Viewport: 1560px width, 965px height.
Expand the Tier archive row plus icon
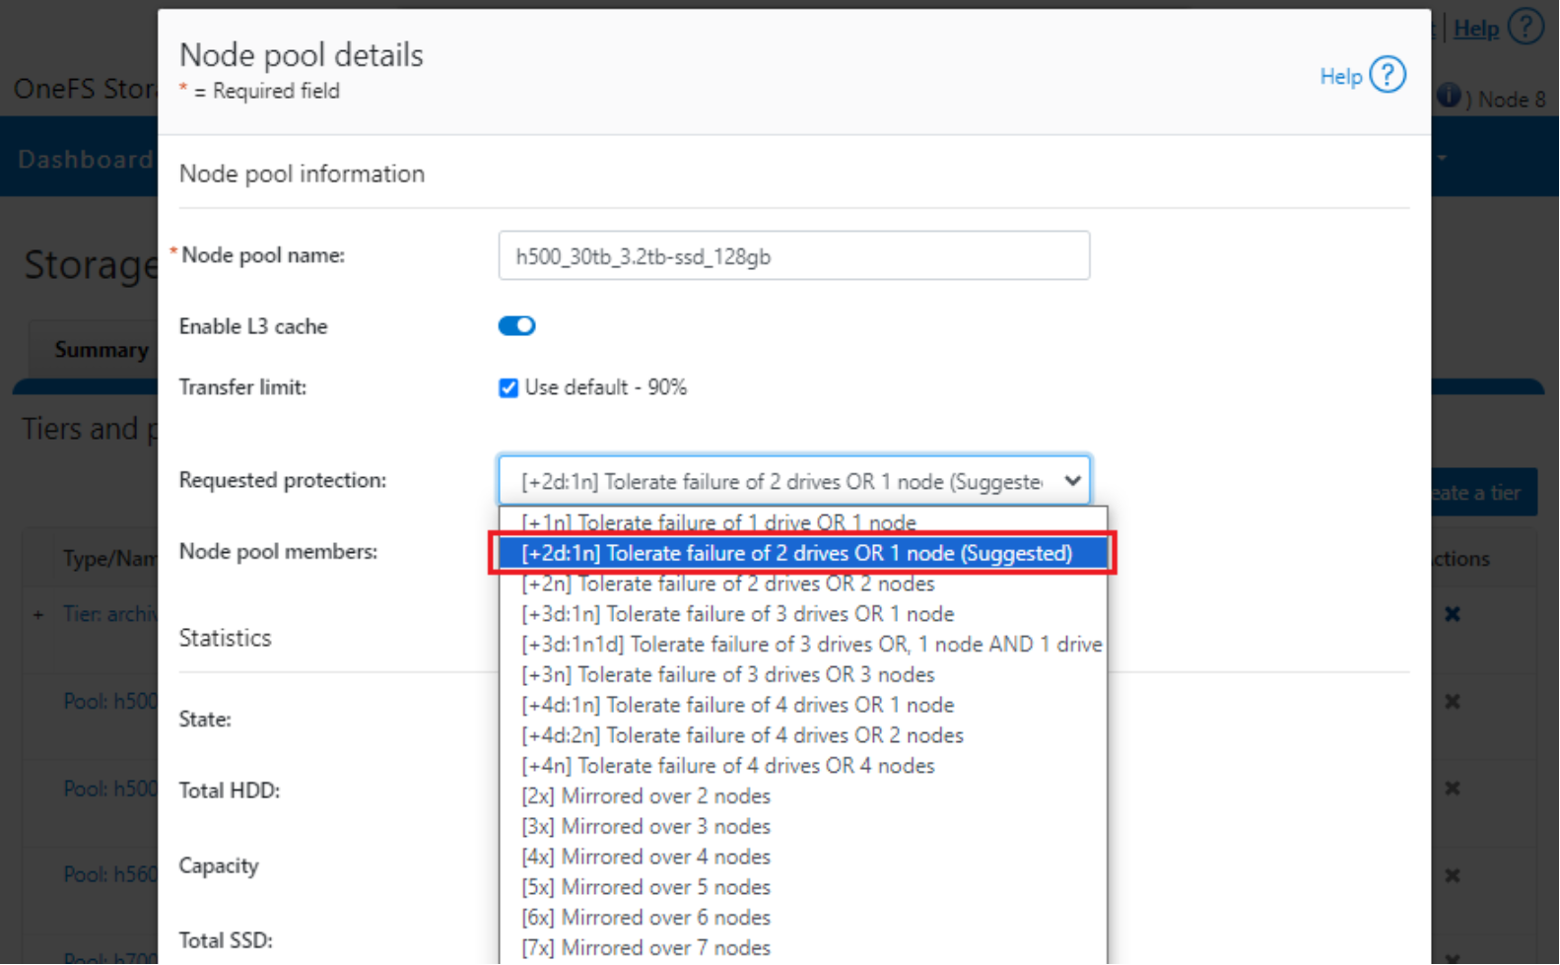[x=38, y=615]
